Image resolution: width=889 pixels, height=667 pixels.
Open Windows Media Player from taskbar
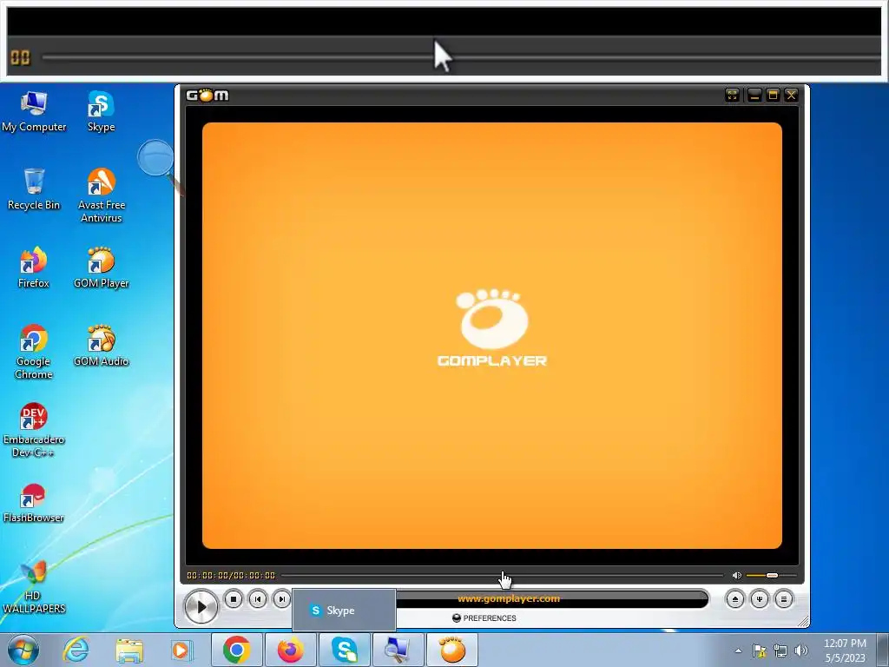pyautogui.click(x=182, y=650)
